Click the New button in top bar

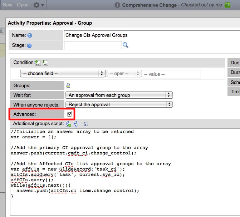8,5
